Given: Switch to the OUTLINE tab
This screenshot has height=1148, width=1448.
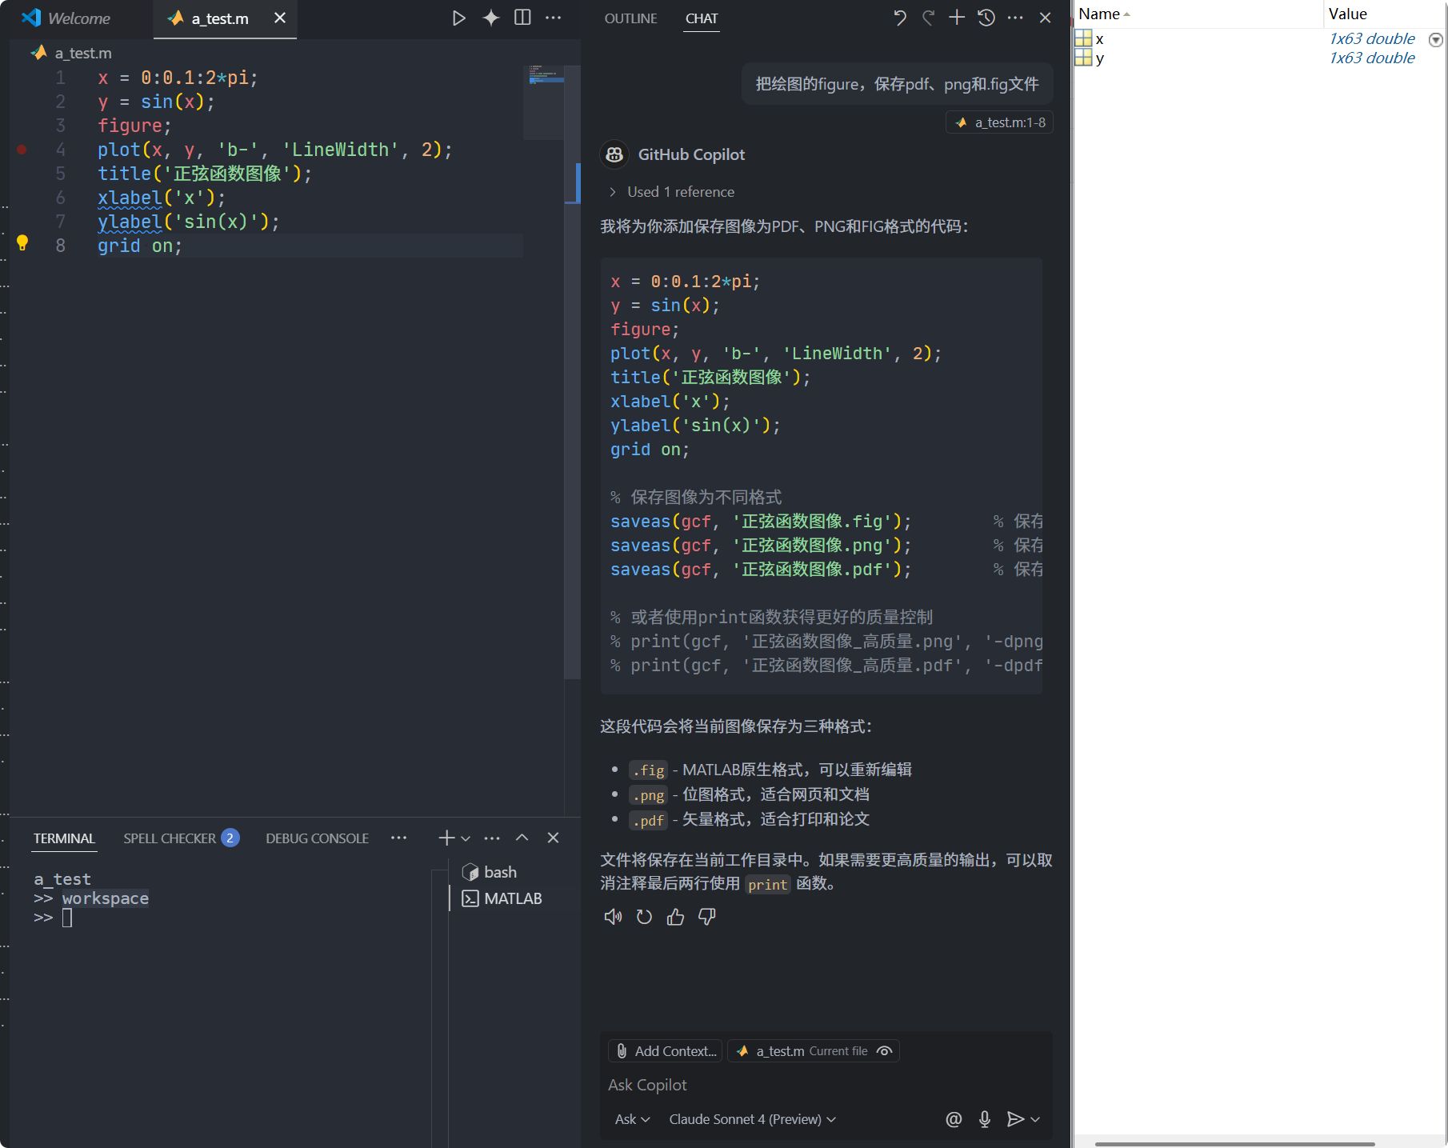Looking at the screenshot, I should (x=630, y=18).
